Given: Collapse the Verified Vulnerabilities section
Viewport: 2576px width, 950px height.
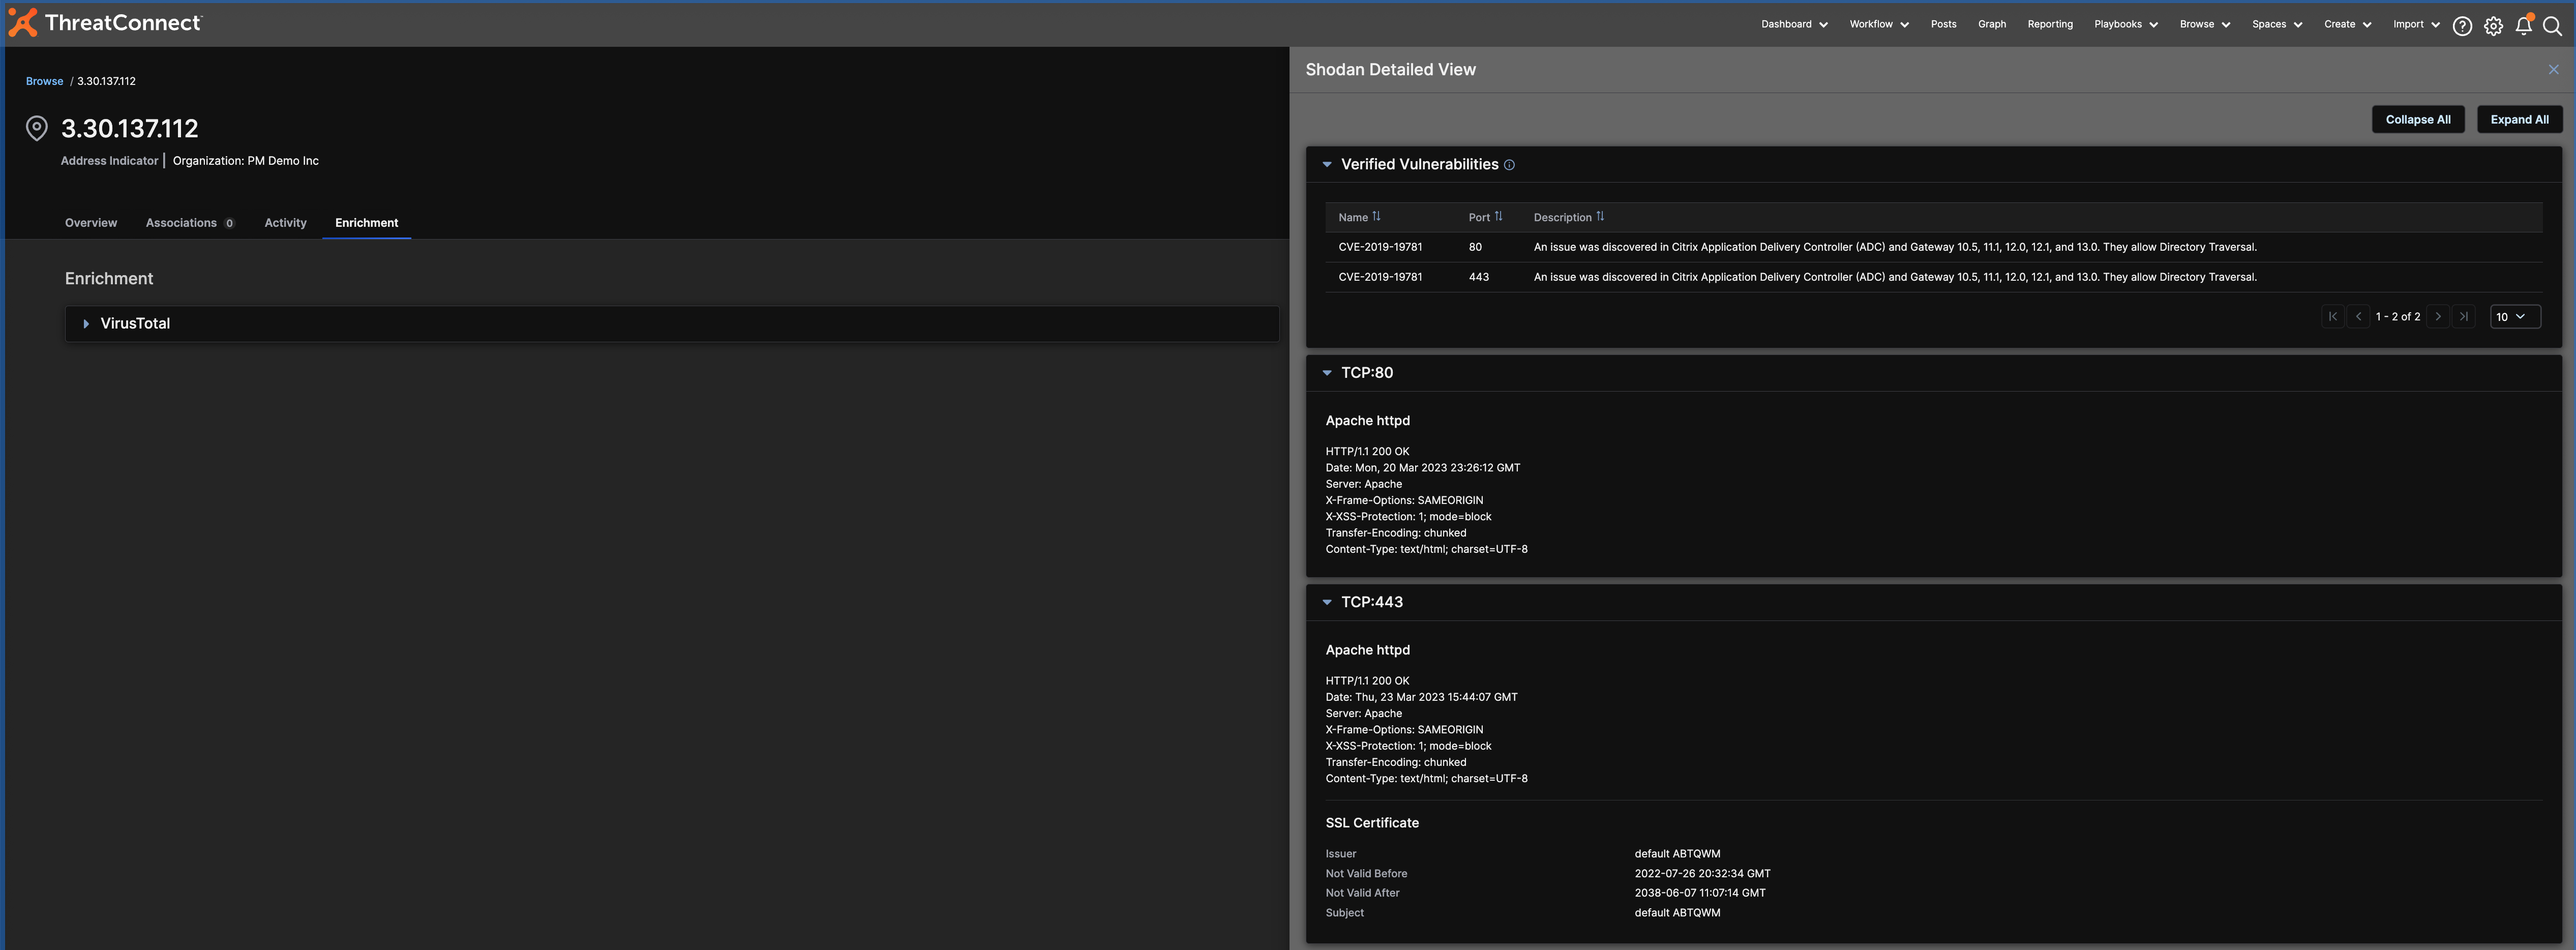Looking at the screenshot, I should point(1327,165).
